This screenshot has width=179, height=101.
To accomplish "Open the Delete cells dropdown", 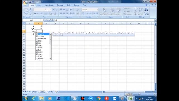I will coord(127,12).
